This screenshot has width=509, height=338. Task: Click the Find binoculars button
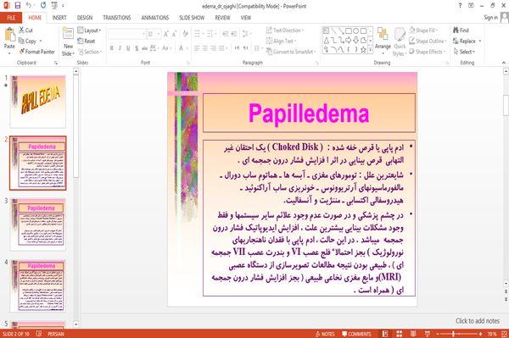461,30
